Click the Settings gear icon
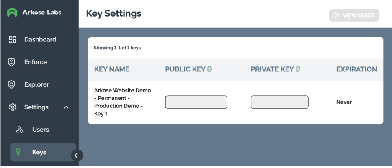Viewport: 392px width, 168px height. tap(13, 107)
